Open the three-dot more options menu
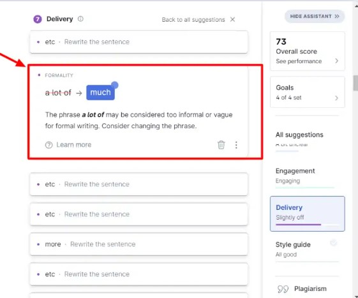Viewport: 358px width, 298px height. 236,145
